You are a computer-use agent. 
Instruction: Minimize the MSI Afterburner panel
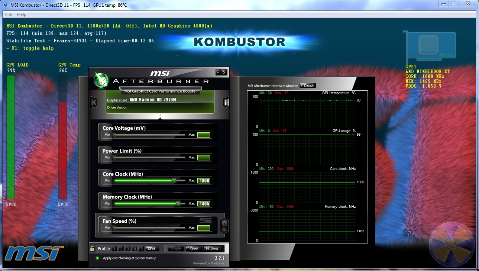pyautogui.click(x=218, y=72)
